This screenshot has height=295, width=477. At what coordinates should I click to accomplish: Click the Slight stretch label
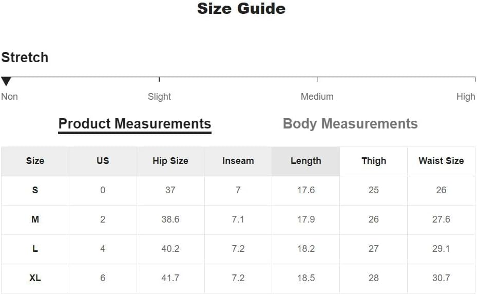tap(159, 97)
